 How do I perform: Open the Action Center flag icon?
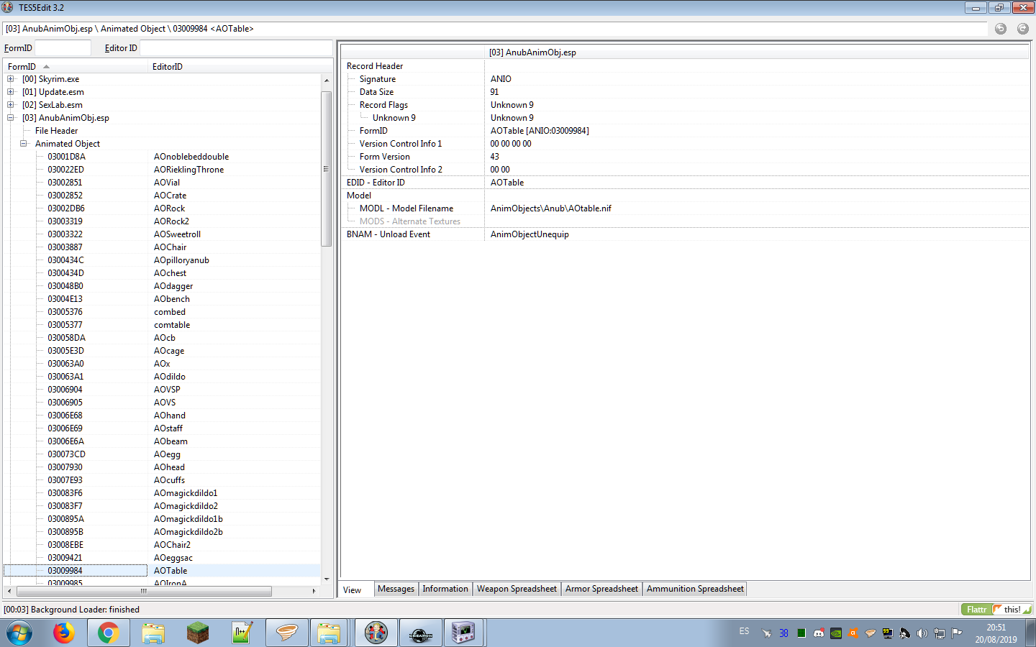[x=957, y=633]
